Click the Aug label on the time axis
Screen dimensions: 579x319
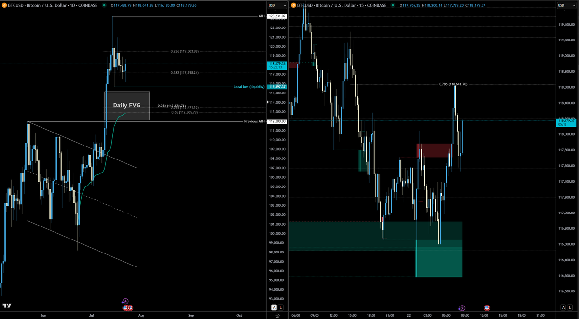coord(141,315)
